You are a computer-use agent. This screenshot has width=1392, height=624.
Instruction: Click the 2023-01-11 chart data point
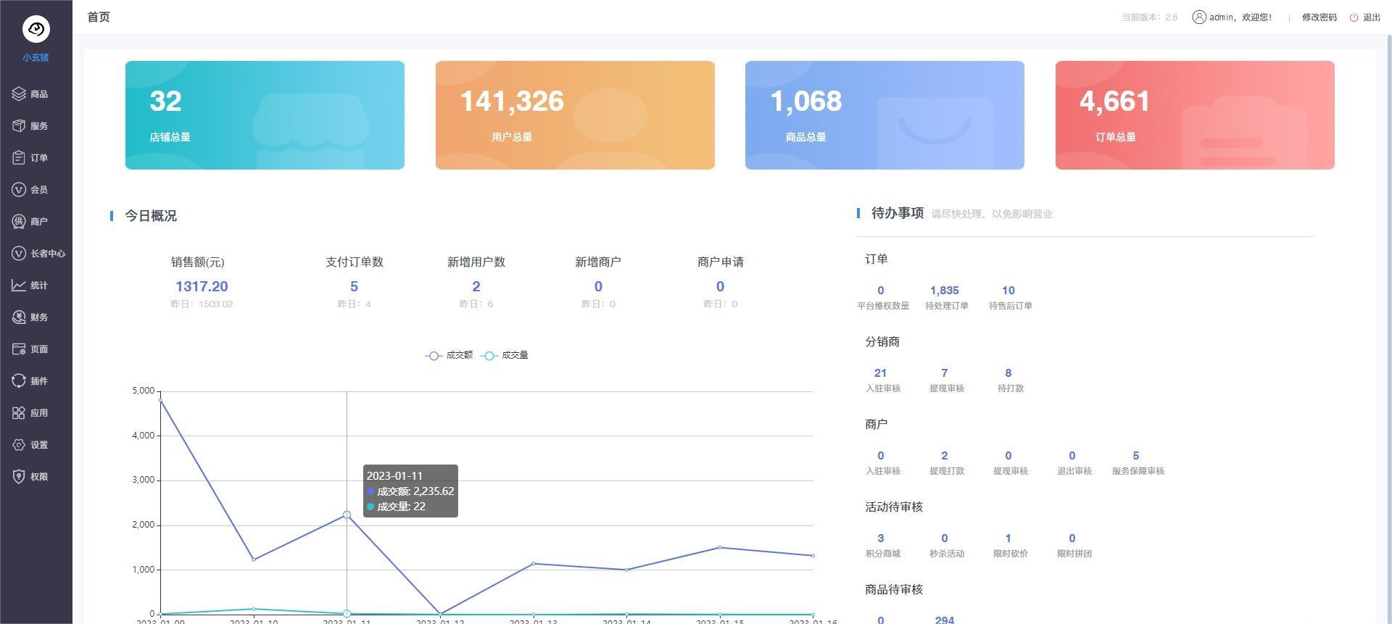coord(347,515)
